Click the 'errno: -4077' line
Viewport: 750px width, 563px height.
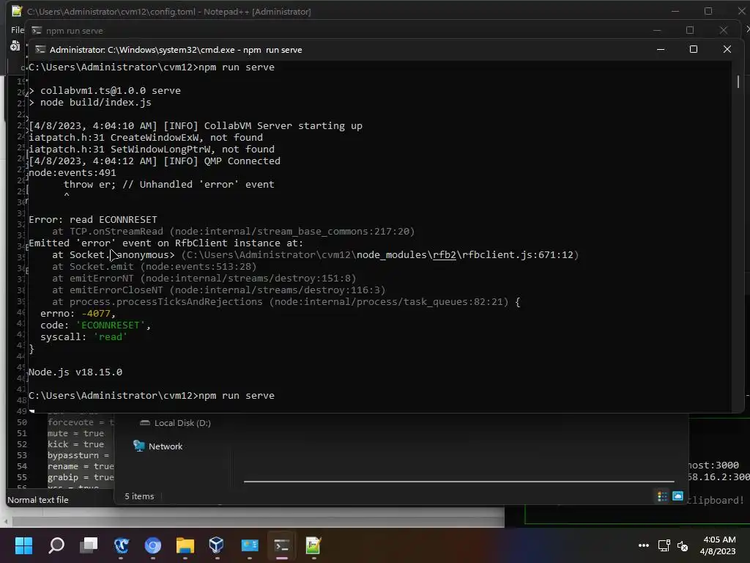coord(78,314)
